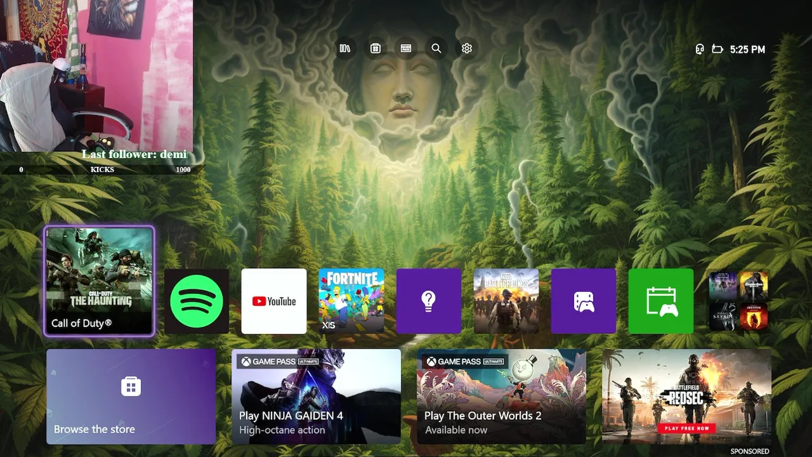Check the headset status icon

pyautogui.click(x=700, y=49)
